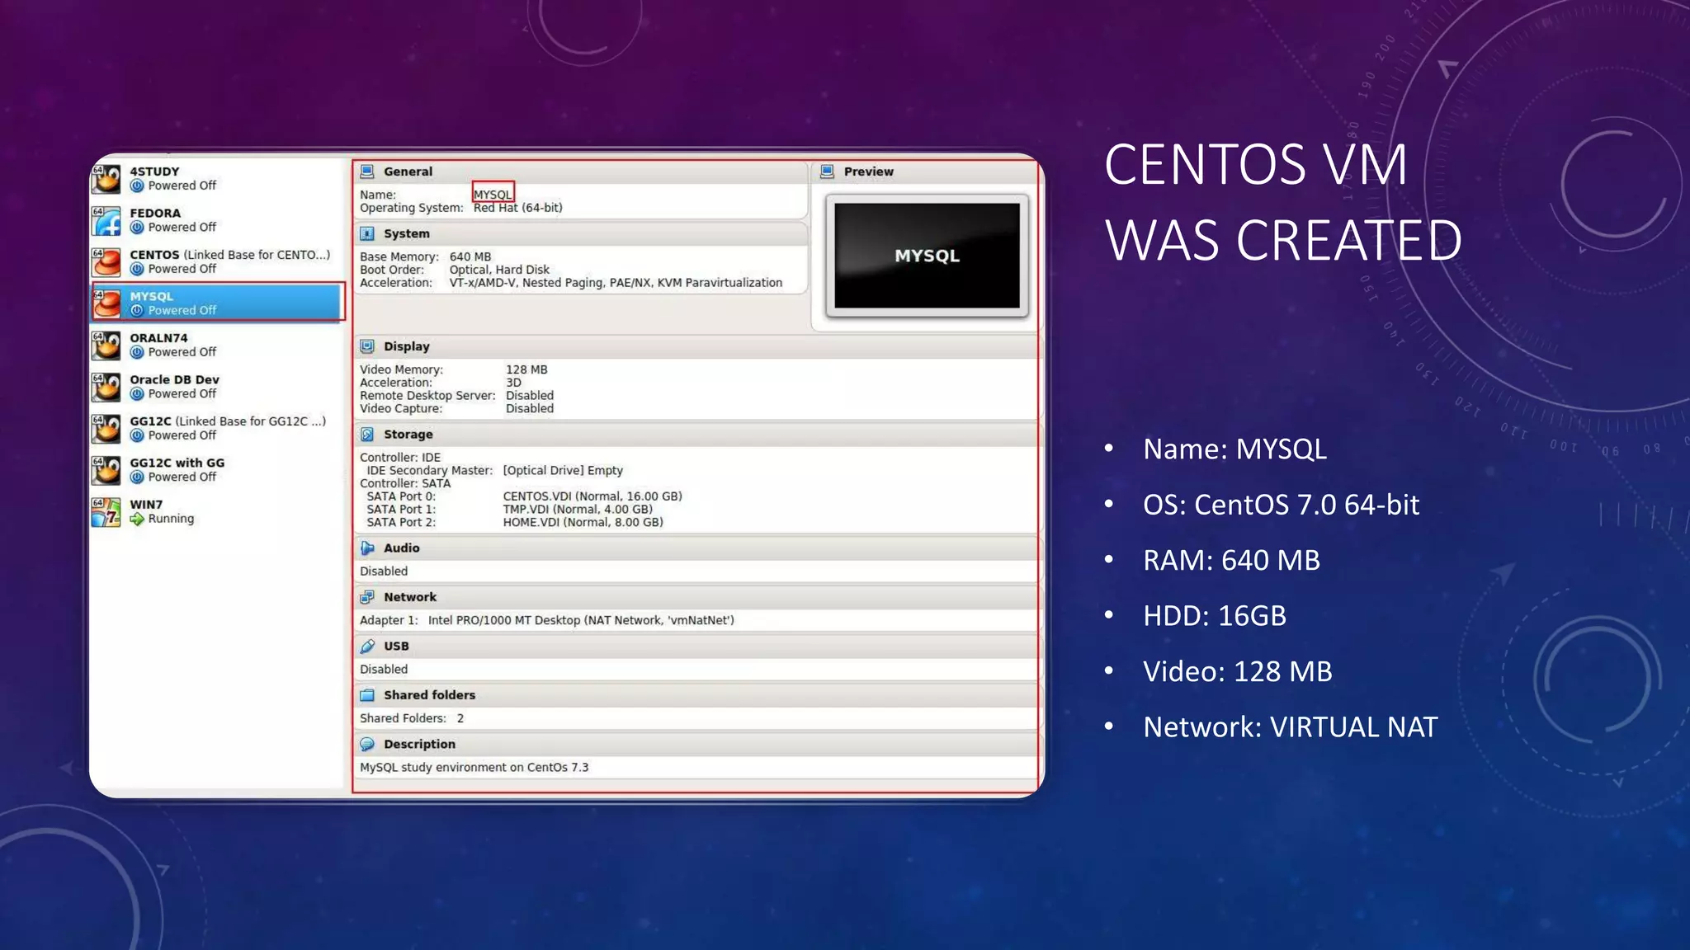The height and width of the screenshot is (950, 1690).
Task: Click the Network section icon
Action: pos(367,597)
